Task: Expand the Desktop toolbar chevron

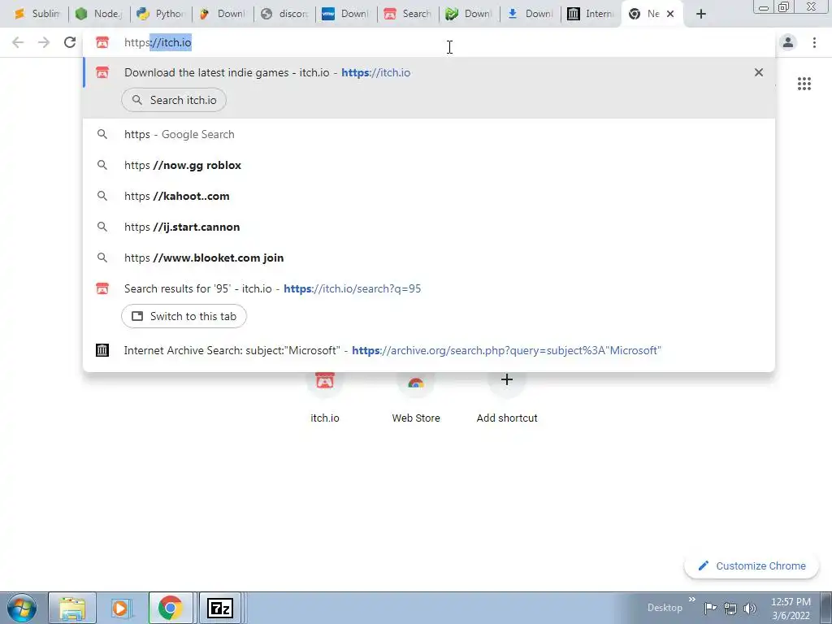Action: [692, 600]
